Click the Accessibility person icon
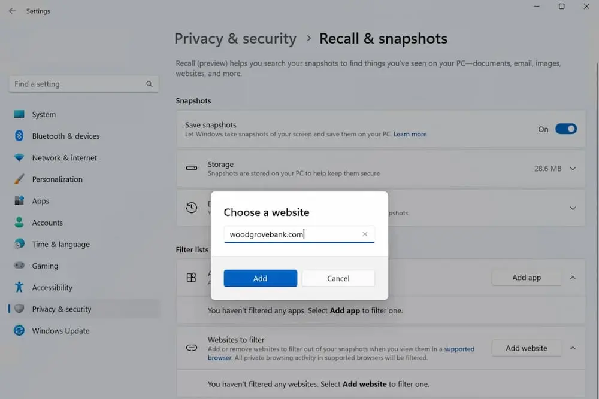This screenshot has width=599, height=399. click(19, 287)
